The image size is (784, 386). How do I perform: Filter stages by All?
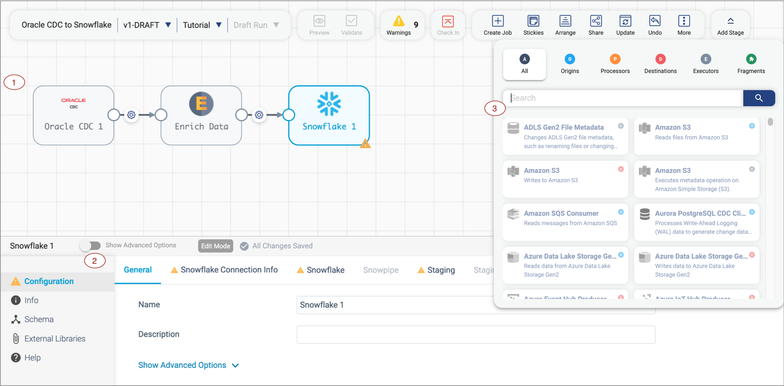524,64
